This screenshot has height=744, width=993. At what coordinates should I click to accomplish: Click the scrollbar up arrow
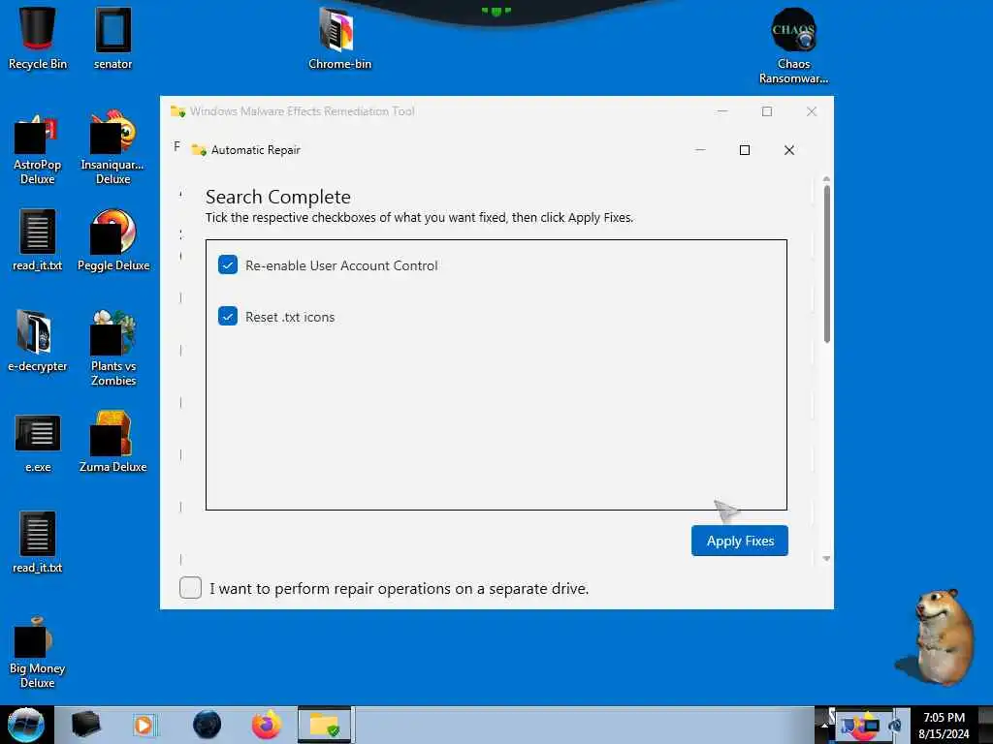(826, 179)
